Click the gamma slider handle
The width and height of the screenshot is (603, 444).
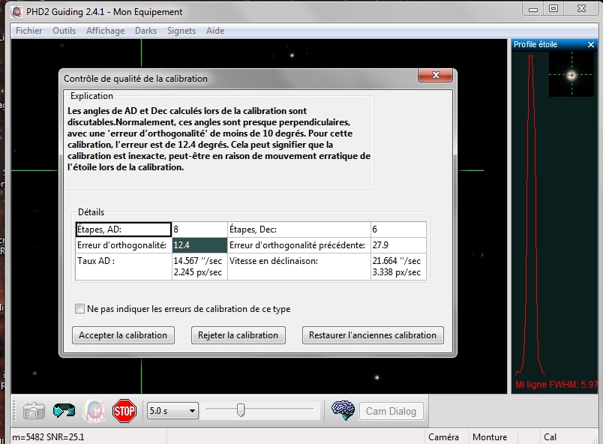241,410
